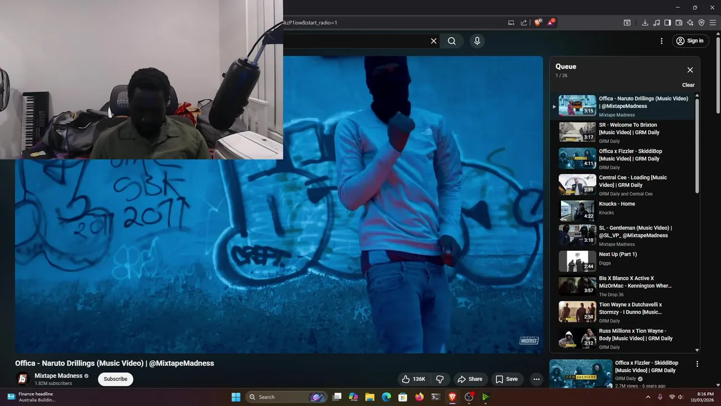This screenshot has width=721, height=406.
Task: Open Microsoft Store from the taskbar
Action: pos(403,397)
